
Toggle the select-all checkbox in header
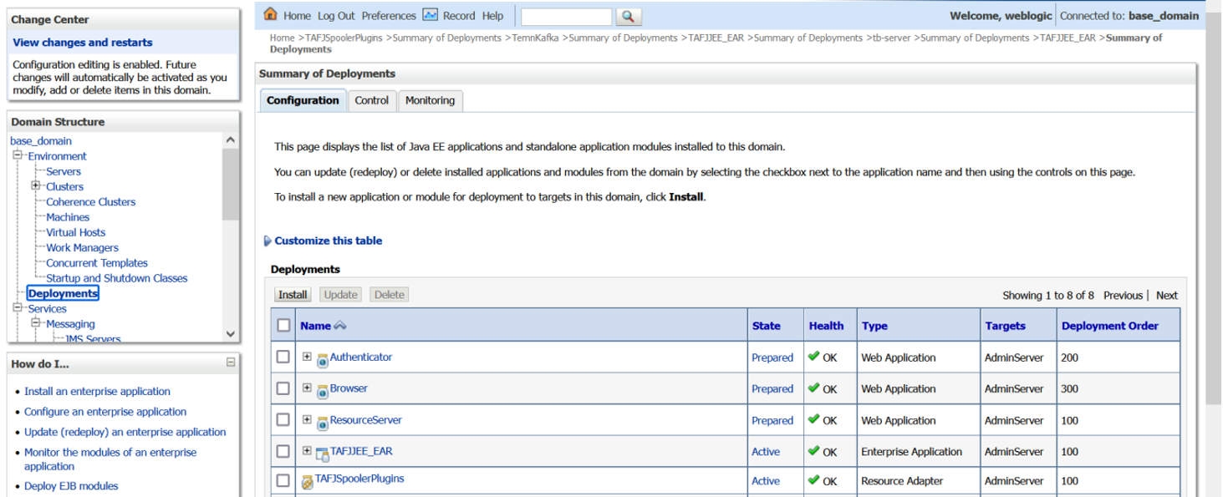[x=283, y=325]
